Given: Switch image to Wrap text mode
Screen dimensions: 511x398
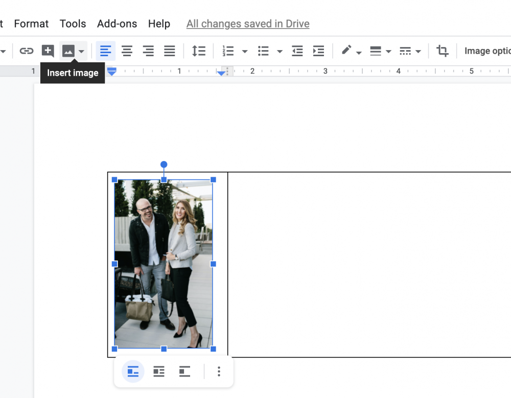Looking at the screenshot, I should point(158,371).
